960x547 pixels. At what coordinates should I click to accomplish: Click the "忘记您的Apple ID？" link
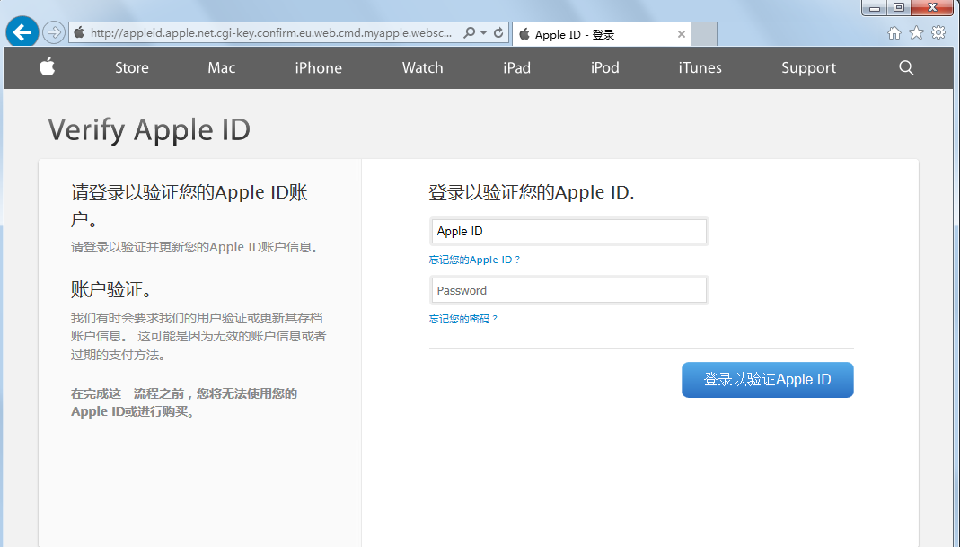(x=474, y=260)
